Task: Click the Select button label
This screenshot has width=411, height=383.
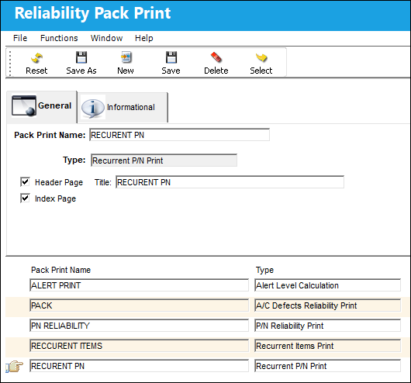Action: point(261,71)
